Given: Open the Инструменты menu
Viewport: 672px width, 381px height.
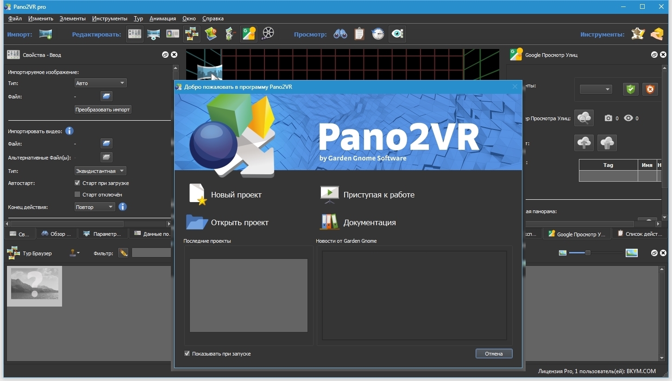Looking at the screenshot, I should pyautogui.click(x=110, y=18).
